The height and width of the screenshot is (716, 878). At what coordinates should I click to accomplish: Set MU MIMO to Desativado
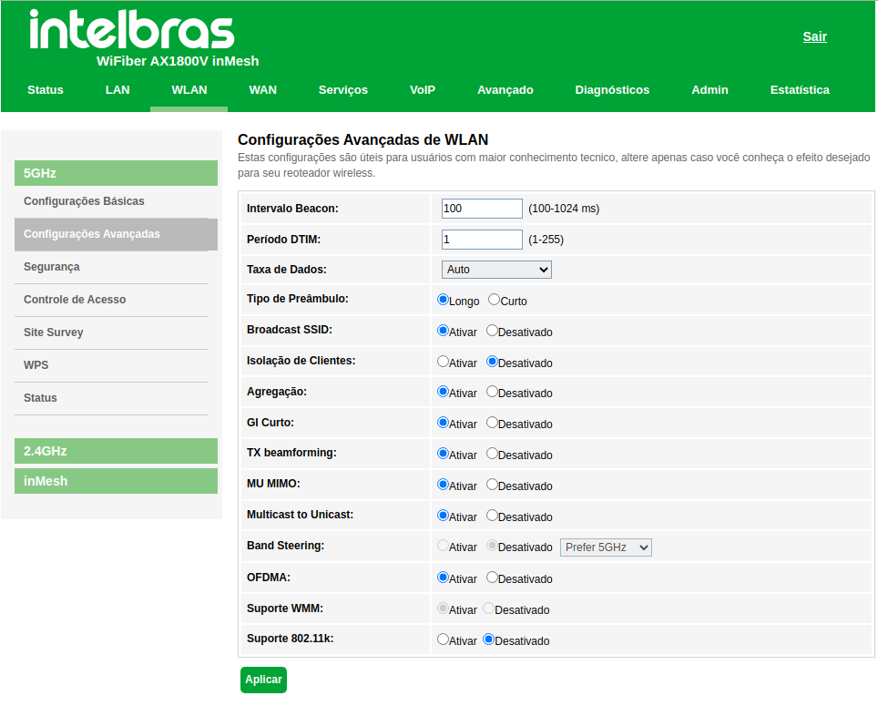tap(492, 484)
